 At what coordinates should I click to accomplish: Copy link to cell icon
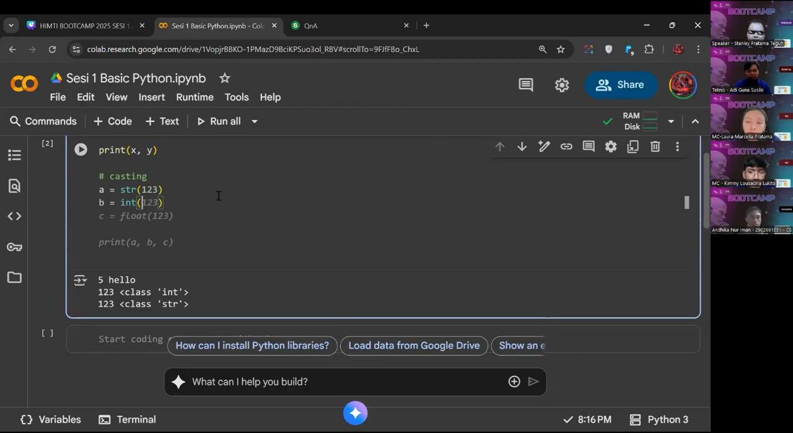coord(566,147)
